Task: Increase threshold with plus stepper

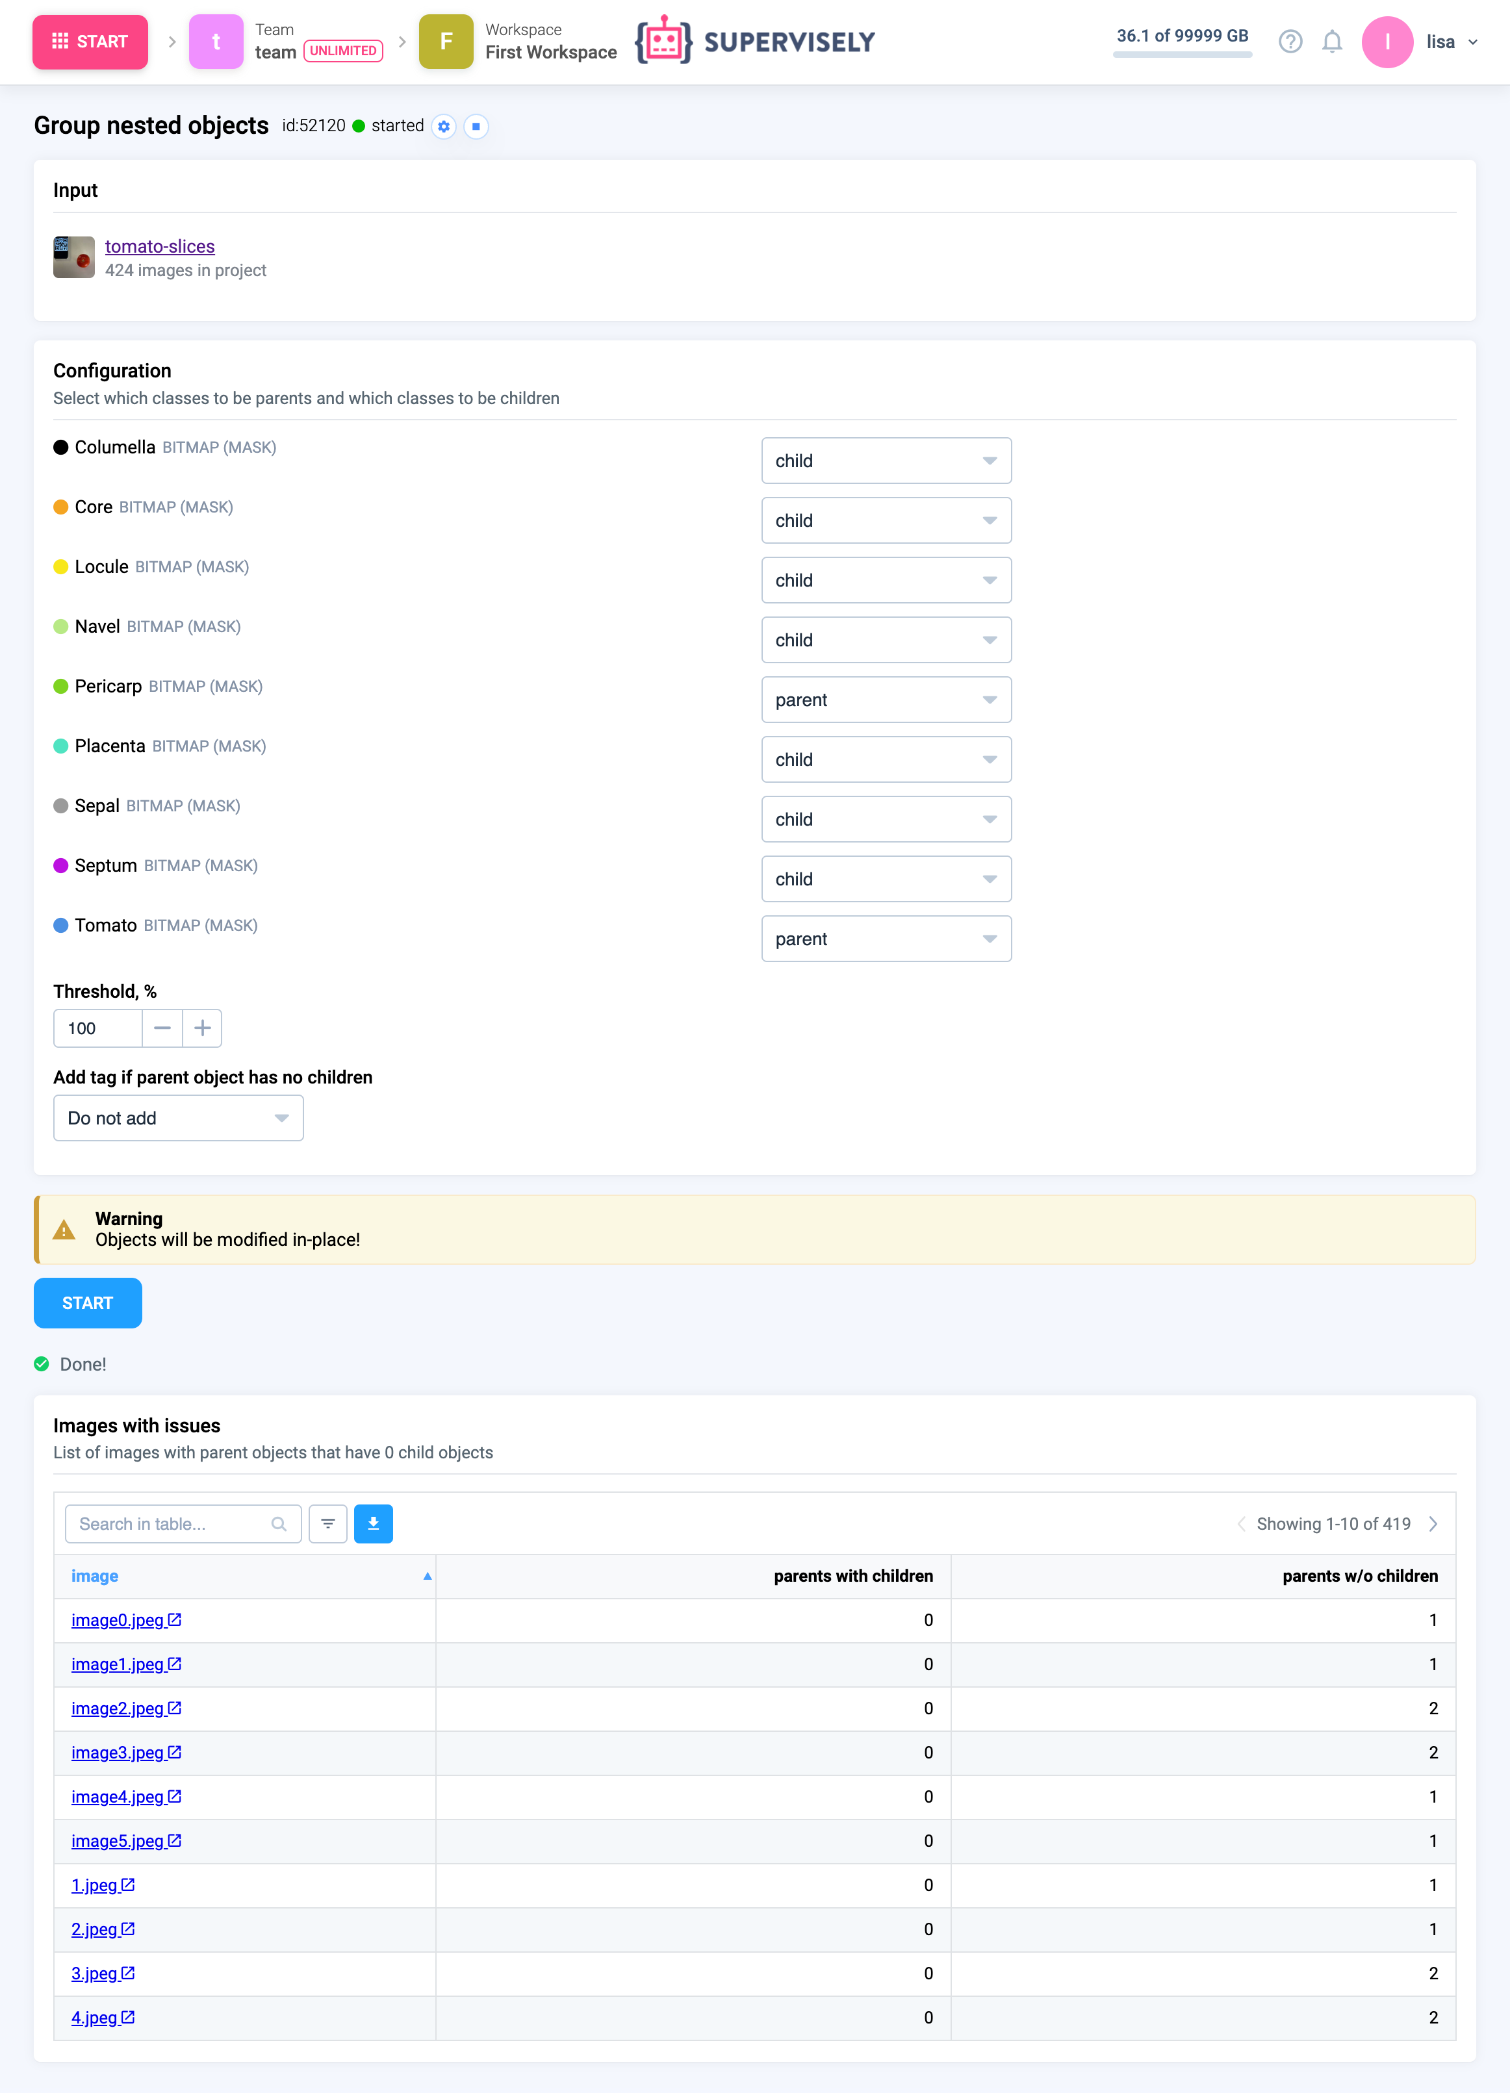Action: click(202, 1028)
